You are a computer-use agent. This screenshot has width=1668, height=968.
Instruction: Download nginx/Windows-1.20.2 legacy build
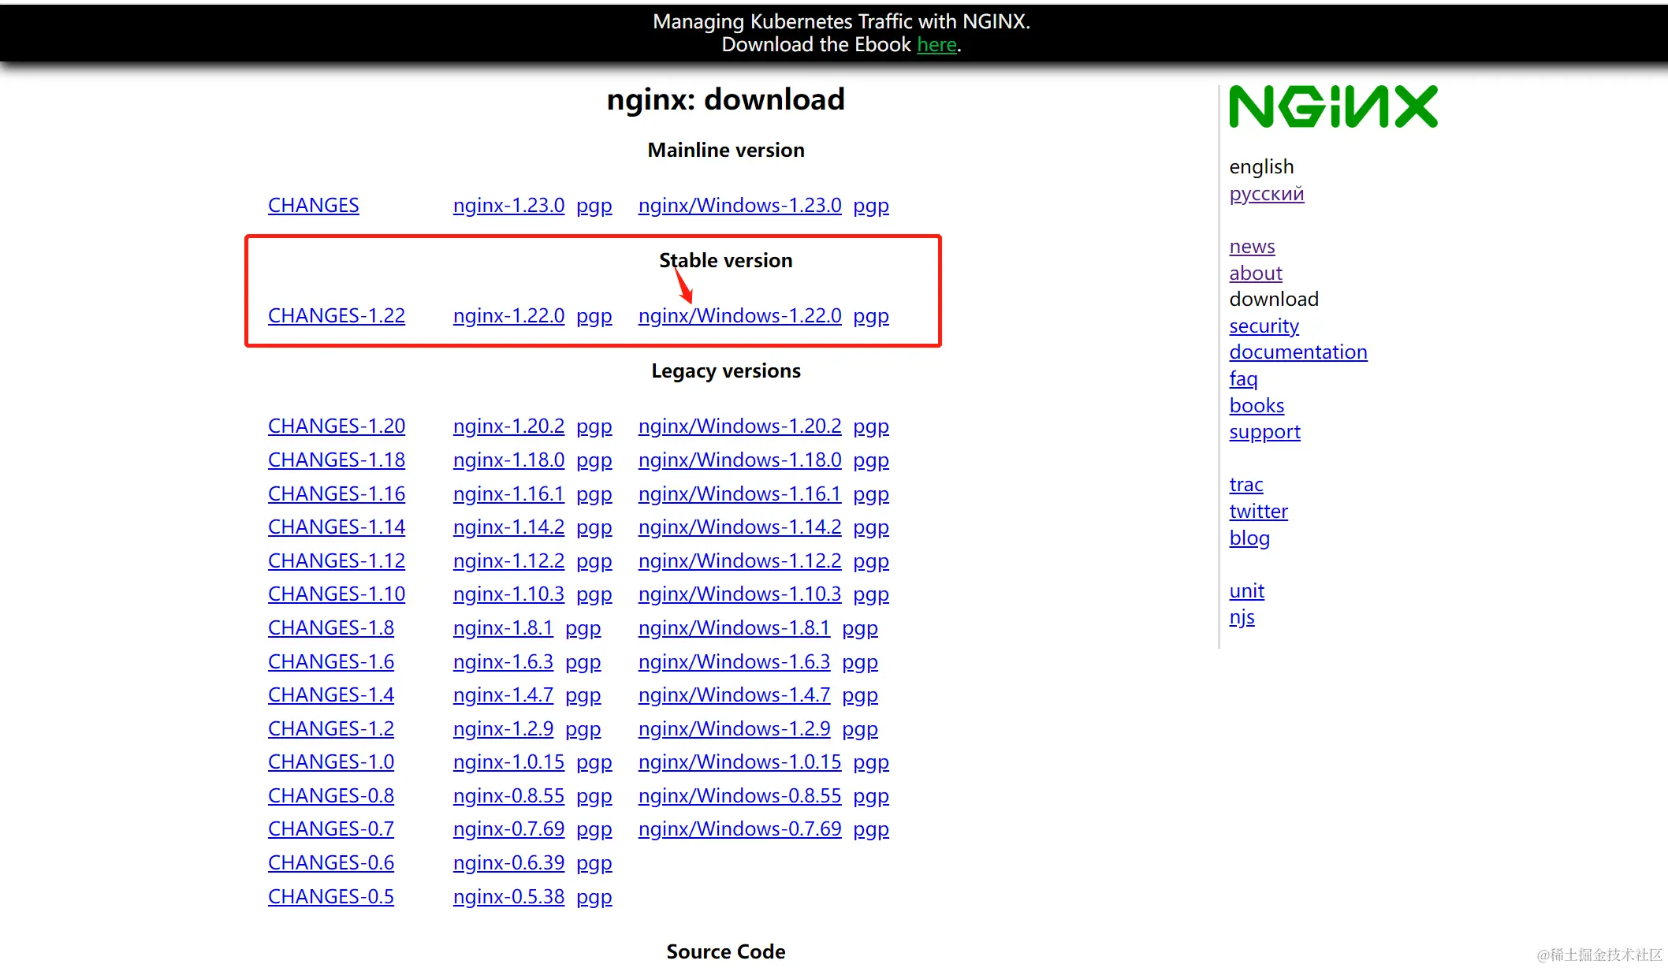point(739,426)
